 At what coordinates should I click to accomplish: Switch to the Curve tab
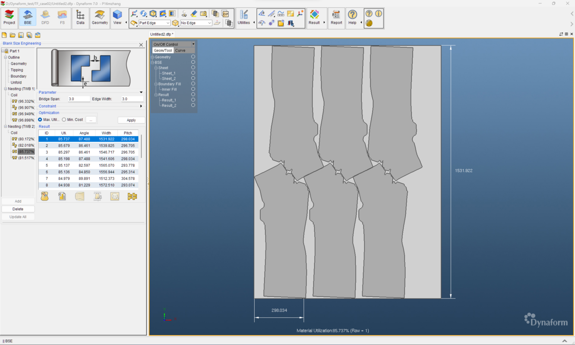tap(180, 50)
